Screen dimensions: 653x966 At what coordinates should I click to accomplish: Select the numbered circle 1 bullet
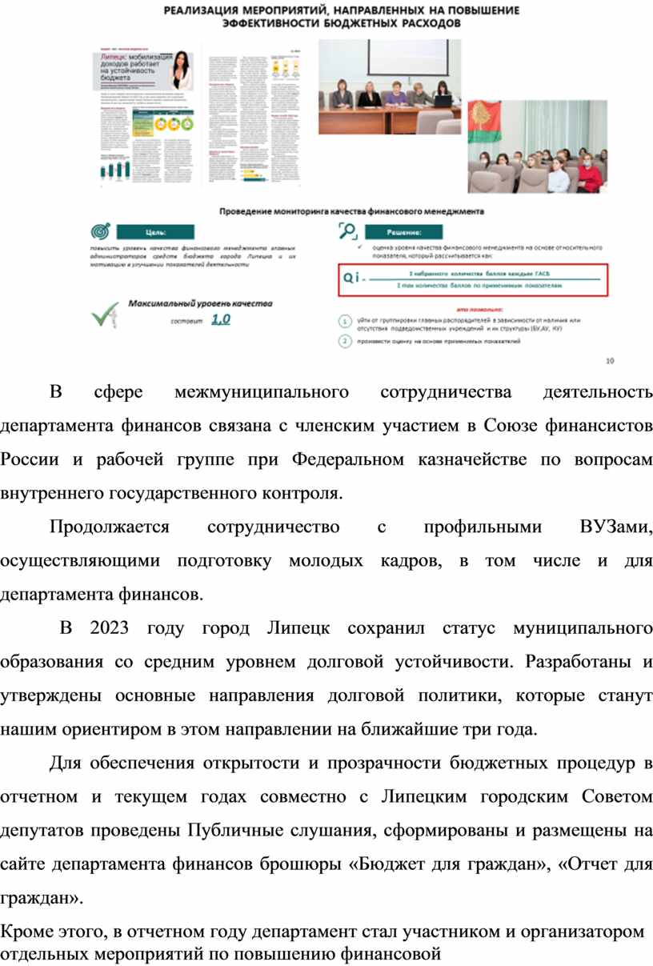click(344, 322)
